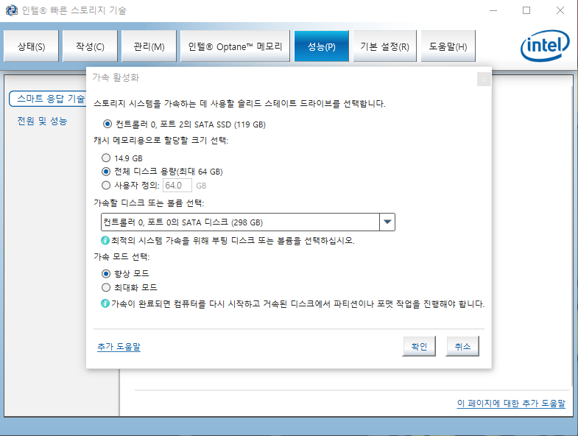Select 전원 및 성능 in sidebar

coord(42,121)
